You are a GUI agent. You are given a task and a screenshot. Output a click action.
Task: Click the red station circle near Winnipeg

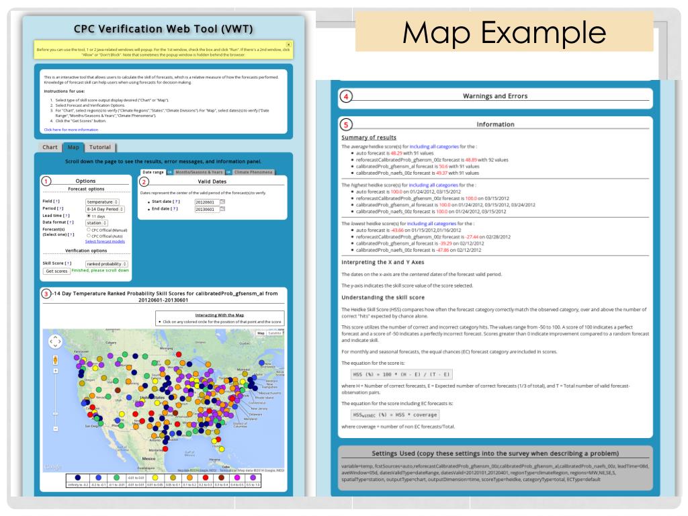[179, 355]
